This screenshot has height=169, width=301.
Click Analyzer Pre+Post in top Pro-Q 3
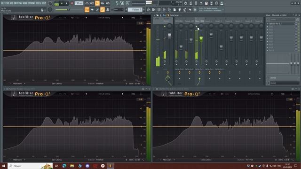click(x=95, y=84)
